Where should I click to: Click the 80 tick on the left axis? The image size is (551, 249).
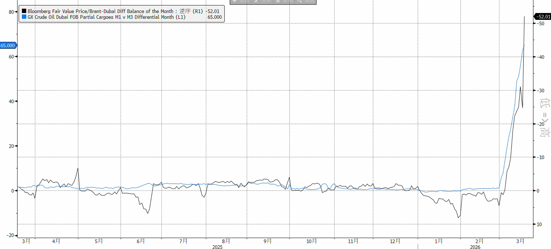(11, 12)
